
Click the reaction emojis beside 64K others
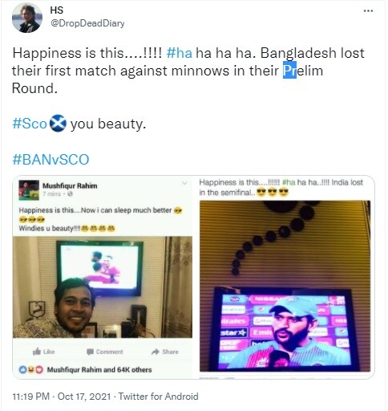tap(31, 370)
